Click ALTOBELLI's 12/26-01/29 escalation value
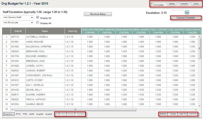 click(192, 37)
